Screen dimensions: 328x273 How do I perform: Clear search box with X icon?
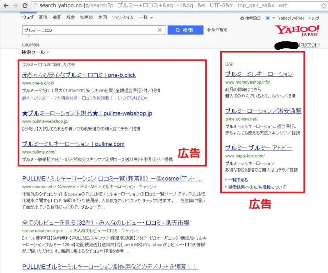pos(159,30)
